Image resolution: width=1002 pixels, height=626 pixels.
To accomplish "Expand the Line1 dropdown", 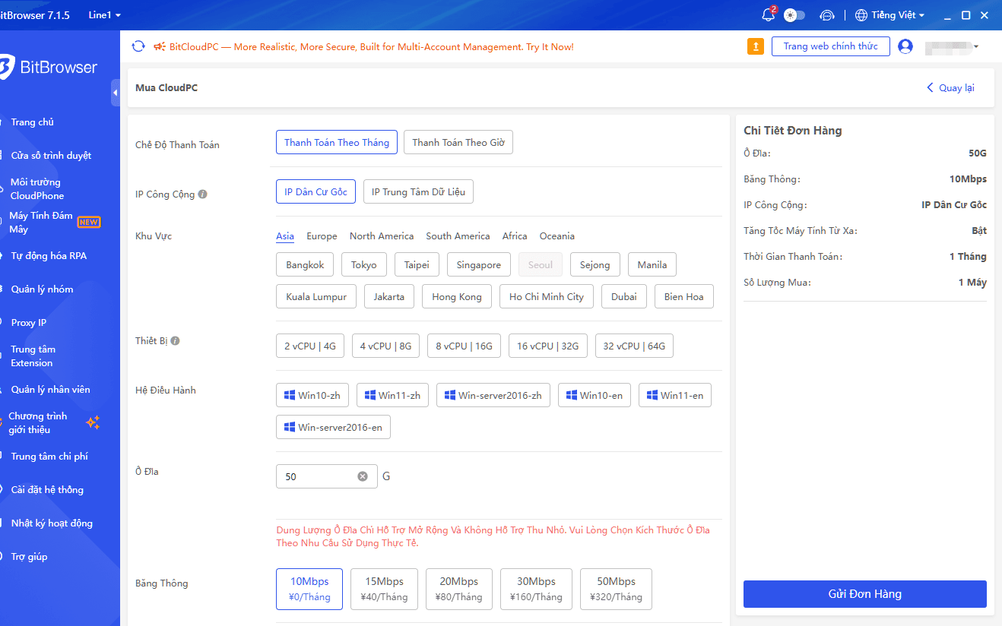I will (104, 15).
